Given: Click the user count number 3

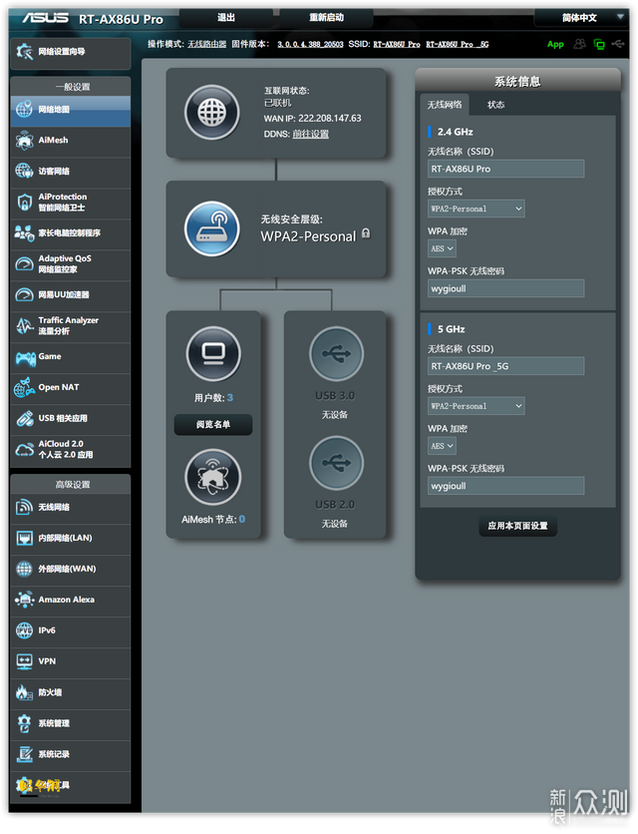Looking at the screenshot, I should (229, 397).
